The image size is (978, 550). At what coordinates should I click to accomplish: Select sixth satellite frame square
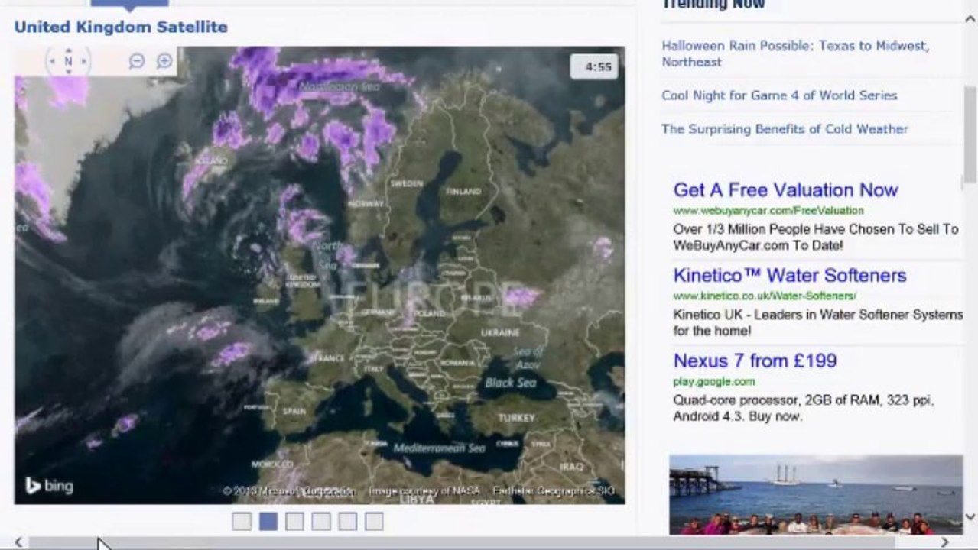[374, 521]
